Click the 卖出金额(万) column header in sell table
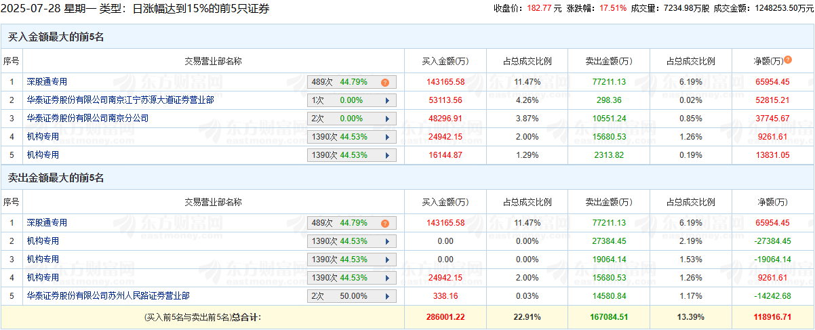This screenshot has width=815, height=330. click(608, 202)
